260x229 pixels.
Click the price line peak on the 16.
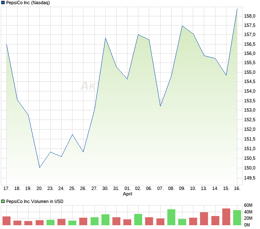[237, 9]
